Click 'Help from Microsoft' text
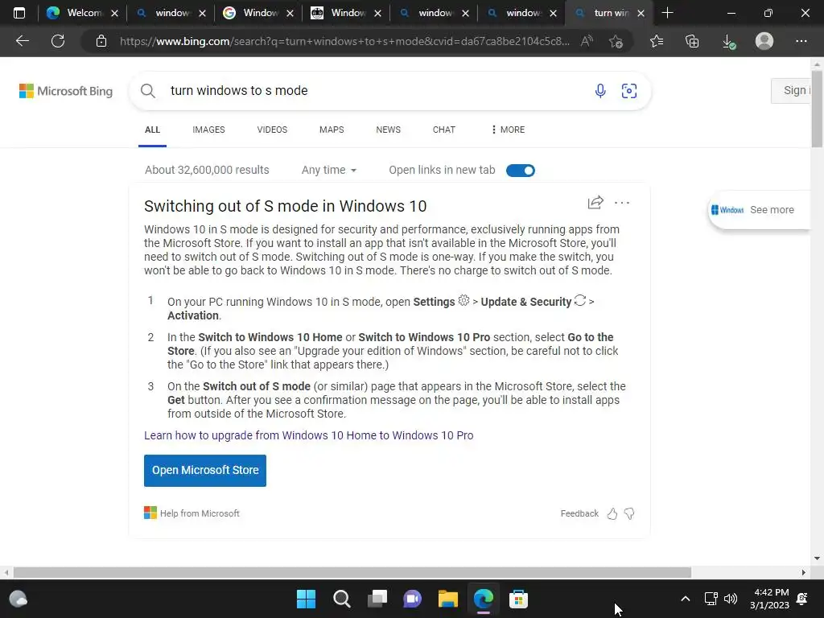824x618 pixels. [200, 513]
